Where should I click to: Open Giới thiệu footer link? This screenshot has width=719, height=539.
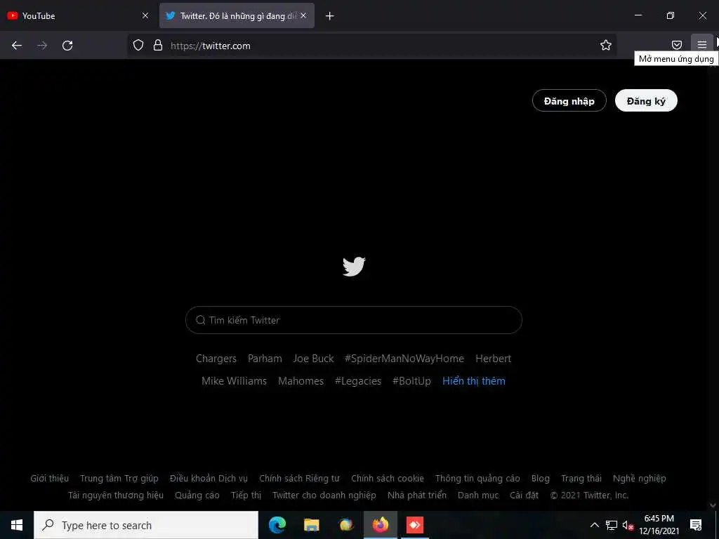pos(50,479)
